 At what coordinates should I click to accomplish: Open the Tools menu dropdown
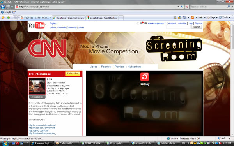pos(225,18)
